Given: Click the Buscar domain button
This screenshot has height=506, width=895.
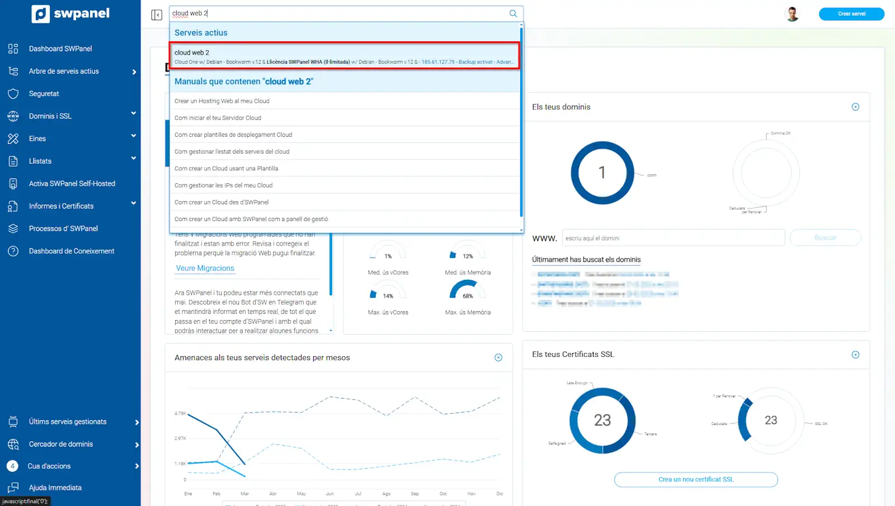Looking at the screenshot, I should 825,238.
